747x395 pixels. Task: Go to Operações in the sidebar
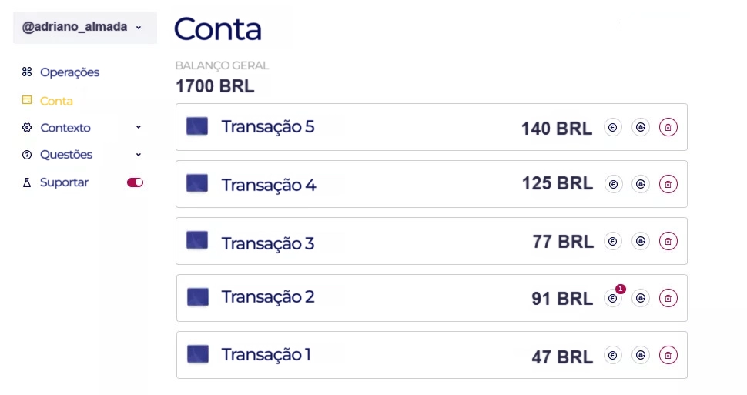point(69,72)
